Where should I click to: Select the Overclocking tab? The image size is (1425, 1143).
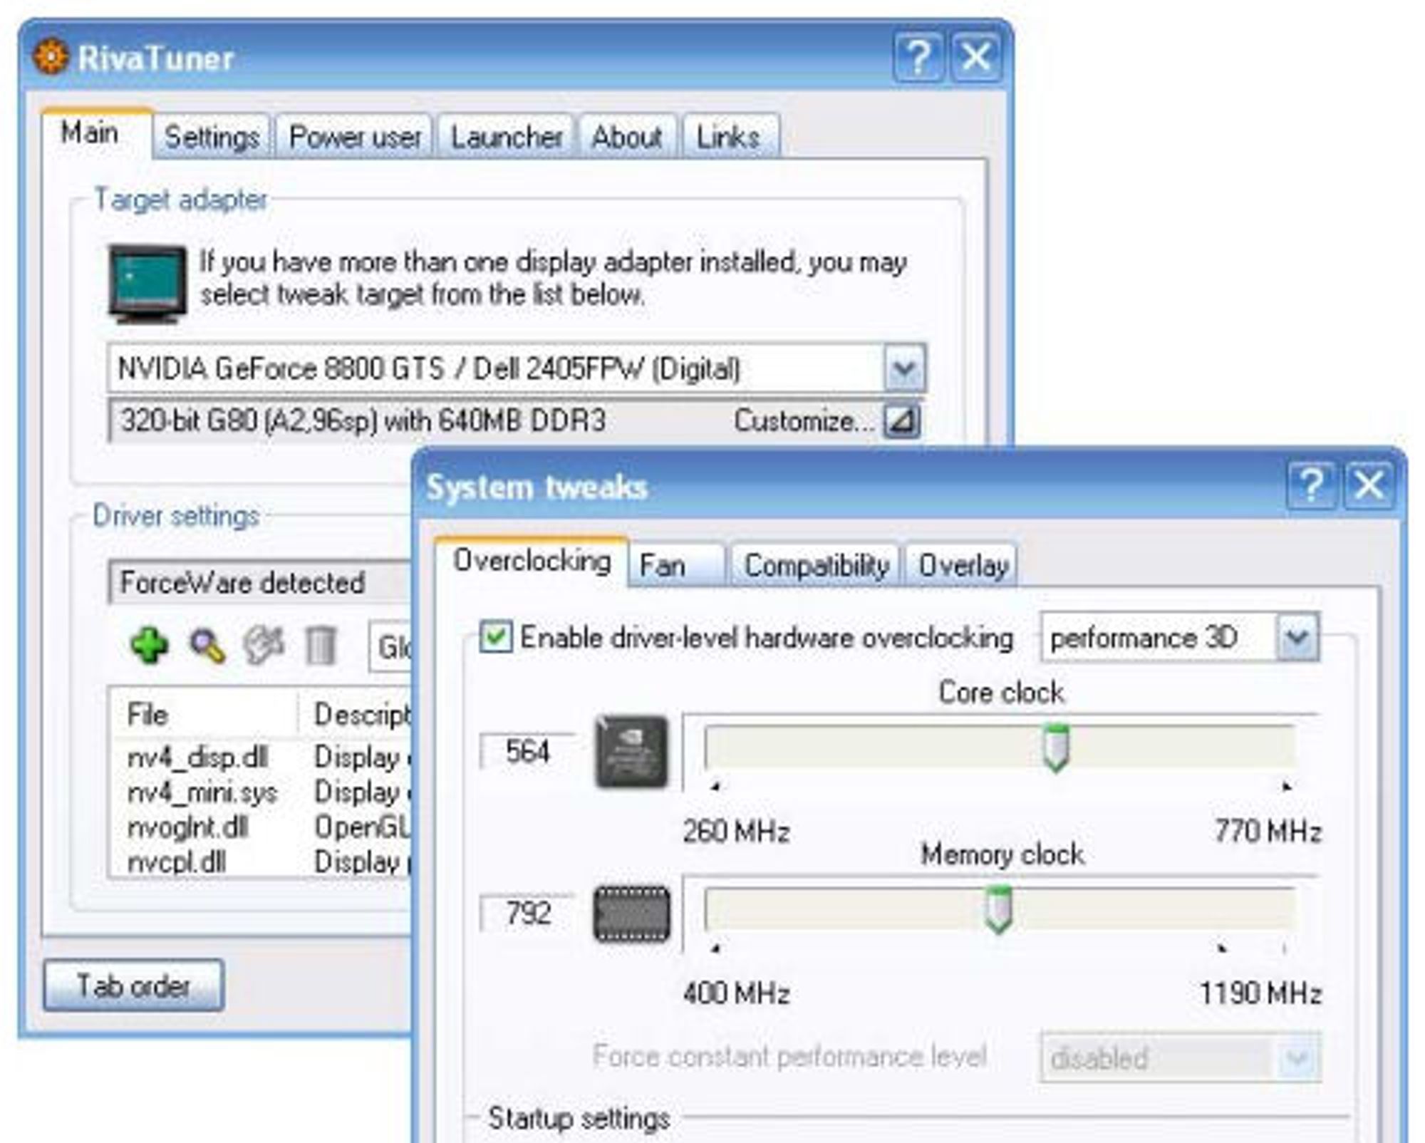(x=532, y=561)
